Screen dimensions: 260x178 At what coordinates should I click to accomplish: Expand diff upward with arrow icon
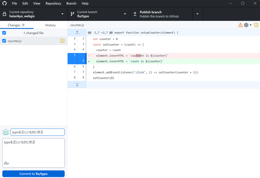(x=77, y=33)
